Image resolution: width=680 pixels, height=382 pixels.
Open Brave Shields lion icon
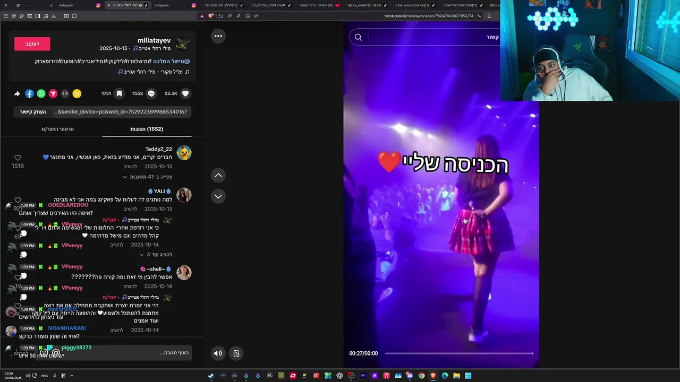[210, 16]
